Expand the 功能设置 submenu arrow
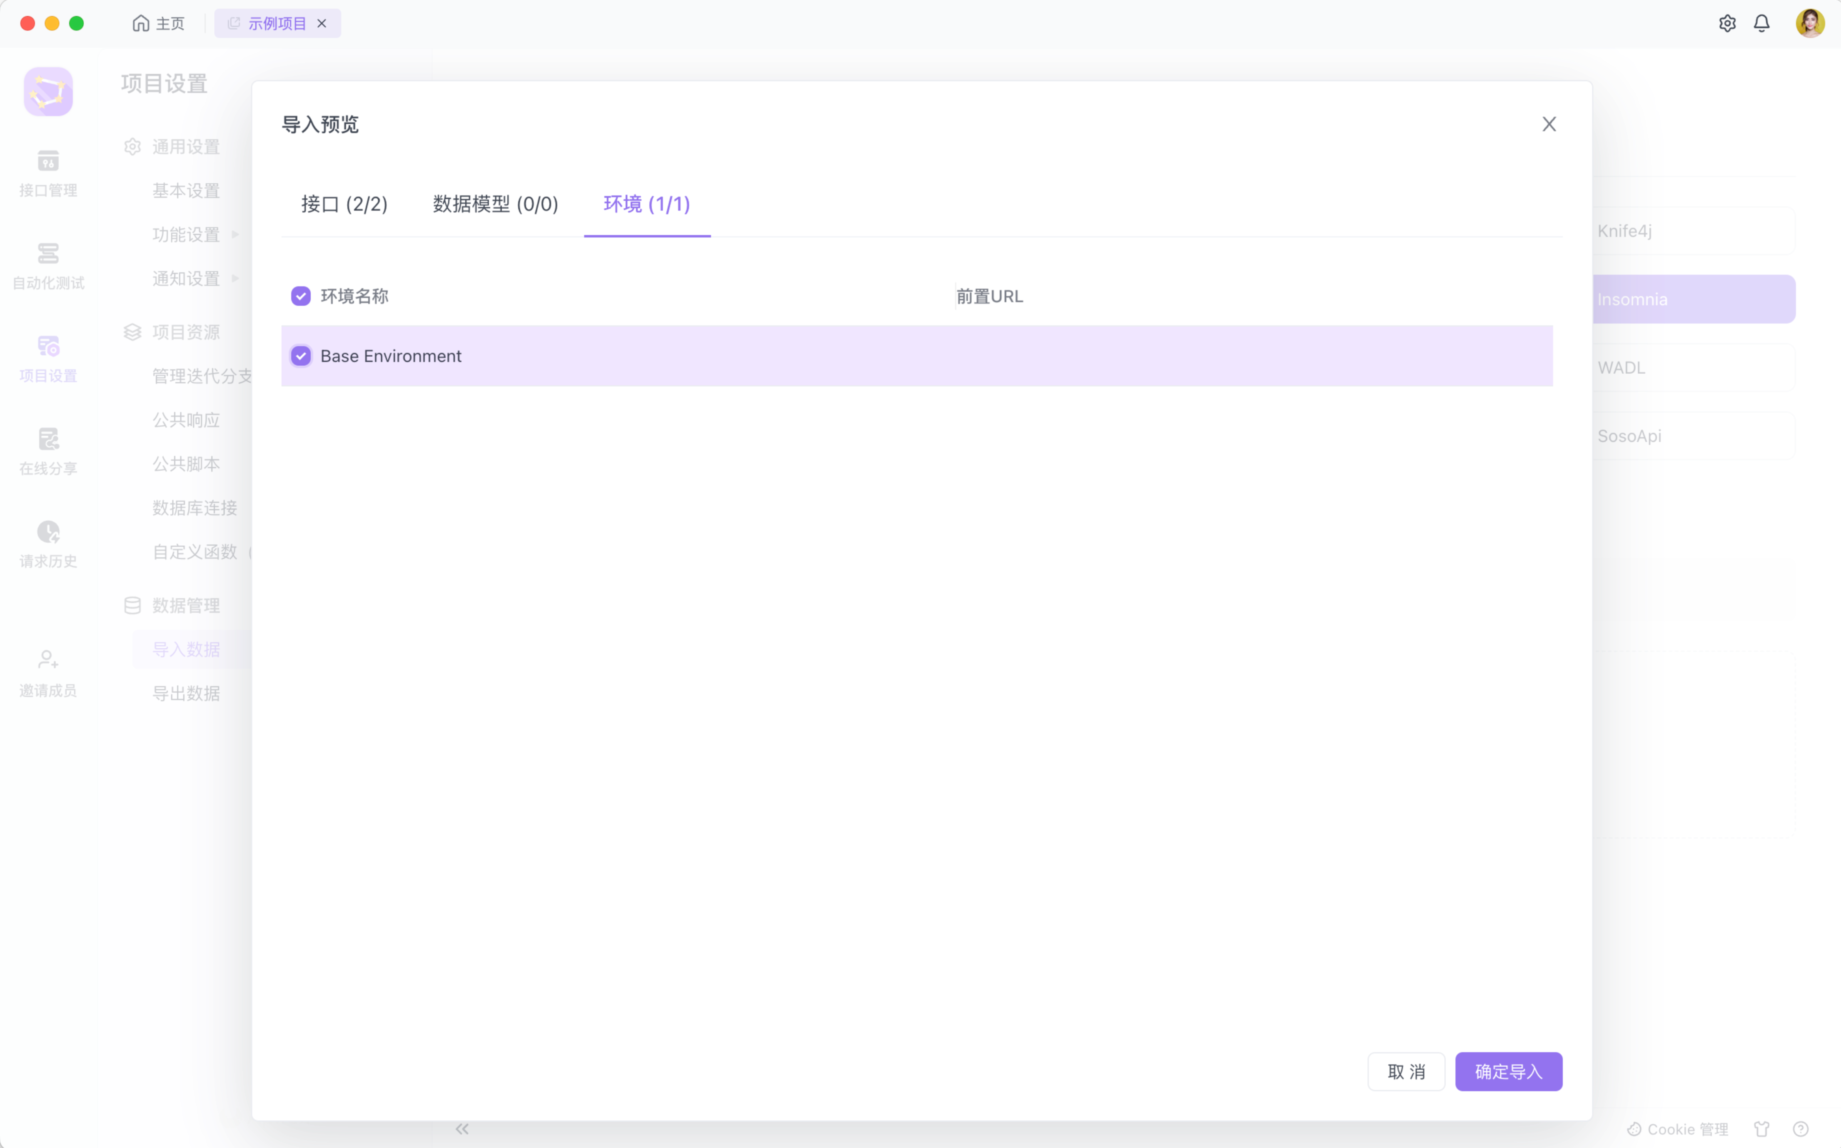This screenshot has width=1841, height=1148. click(235, 235)
